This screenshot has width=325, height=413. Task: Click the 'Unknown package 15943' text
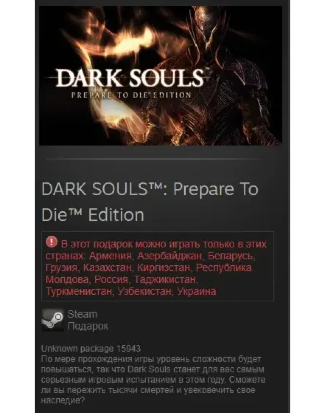91,349
